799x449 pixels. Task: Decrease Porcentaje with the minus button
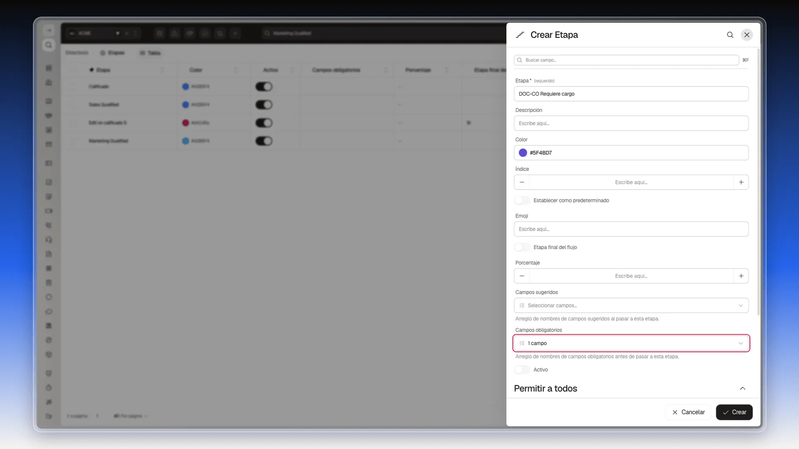522,276
